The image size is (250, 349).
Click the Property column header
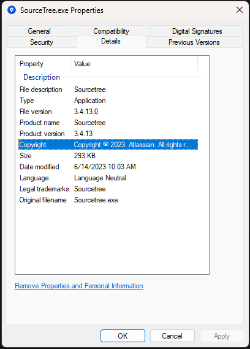pyautogui.click(x=43, y=64)
